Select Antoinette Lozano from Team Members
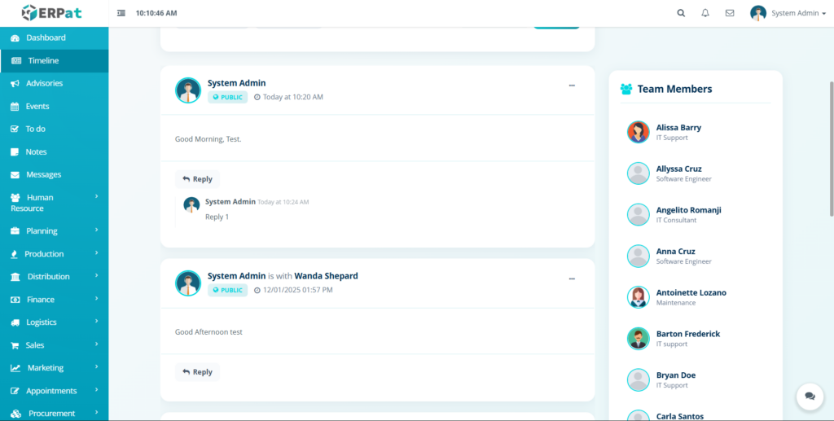The width and height of the screenshot is (834, 421). [691, 292]
